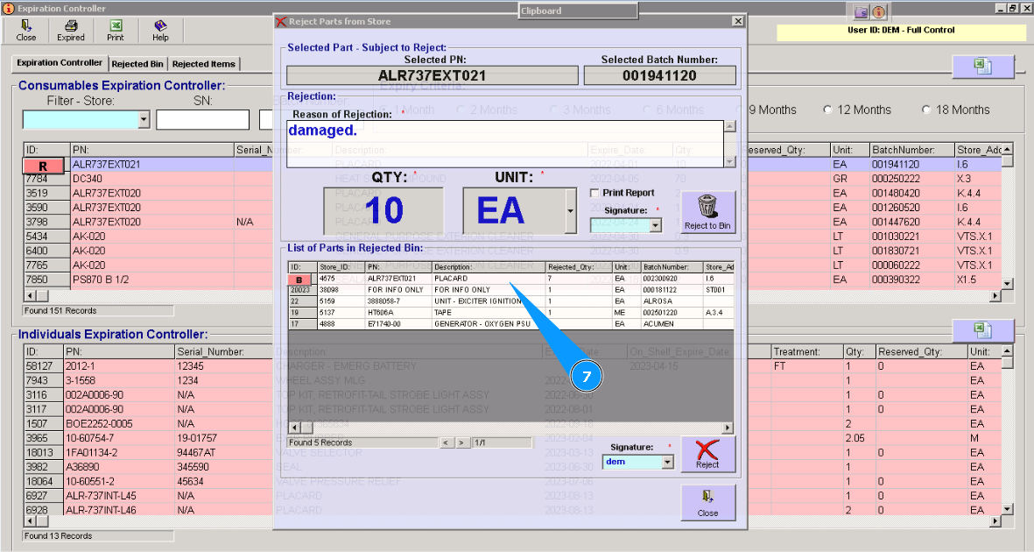Click the orange info icon in title bar
The height and width of the screenshot is (552, 1034).
coord(879,12)
